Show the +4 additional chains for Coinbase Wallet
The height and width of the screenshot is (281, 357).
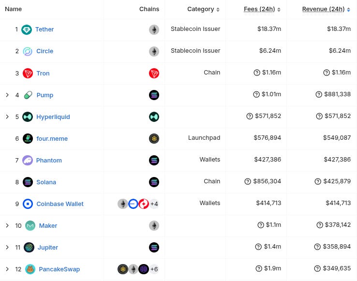[x=154, y=204]
